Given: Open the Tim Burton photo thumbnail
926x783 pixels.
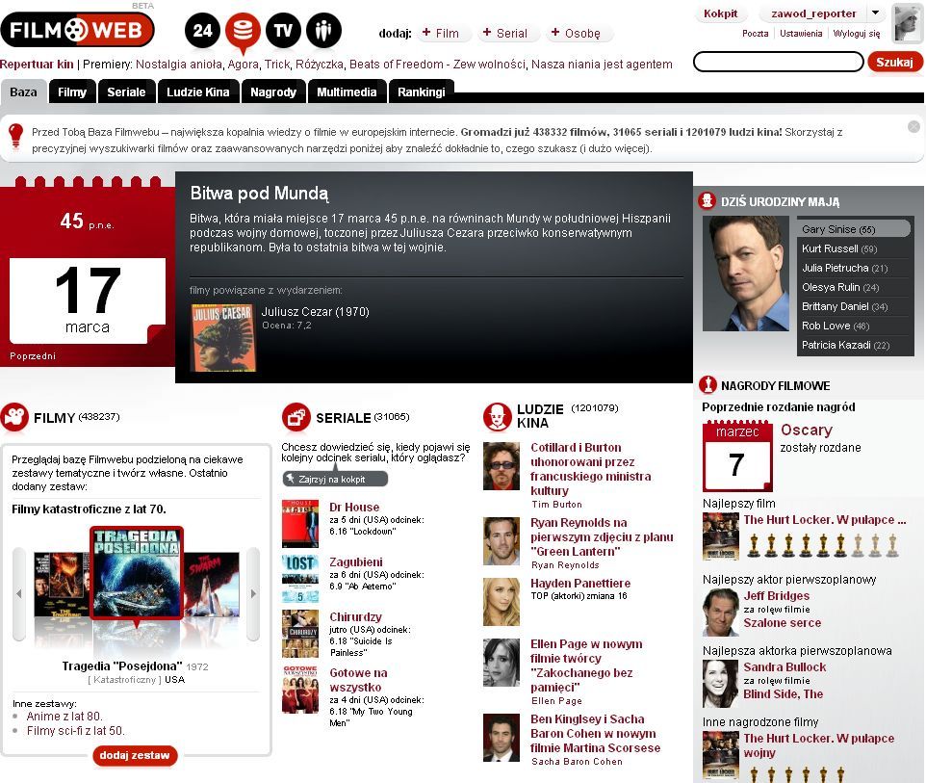Looking at the screenshot, I should 502,466.
